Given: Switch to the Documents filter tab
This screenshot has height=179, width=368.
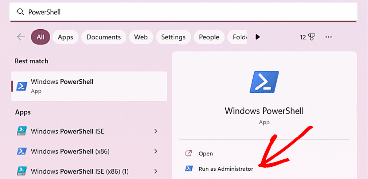Looking at the screenshot, I should point(103,37).
